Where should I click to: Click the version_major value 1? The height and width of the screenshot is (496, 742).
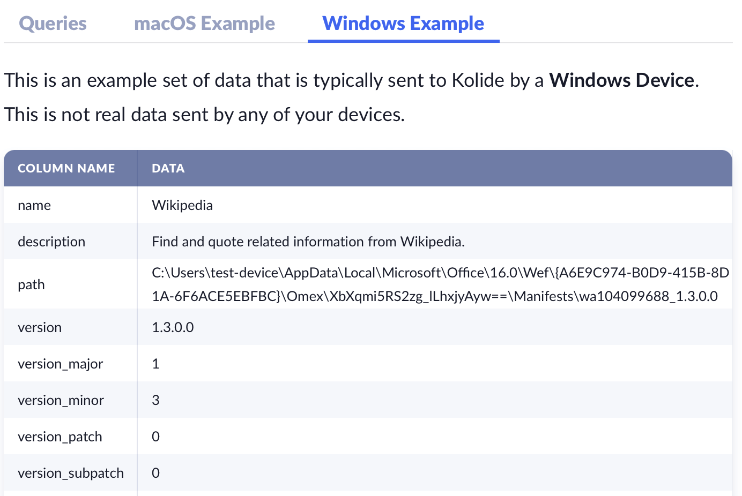click(x=155, y=364)
